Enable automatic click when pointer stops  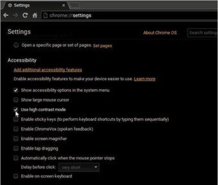[16, 158]
